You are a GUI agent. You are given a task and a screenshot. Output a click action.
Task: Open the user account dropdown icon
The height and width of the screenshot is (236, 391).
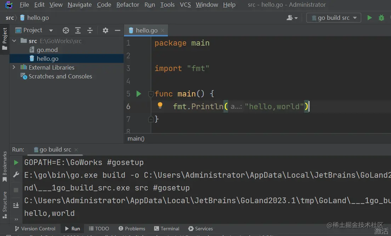292,18
